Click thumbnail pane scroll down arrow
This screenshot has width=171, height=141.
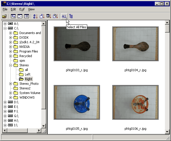click(x=167, y=132)
